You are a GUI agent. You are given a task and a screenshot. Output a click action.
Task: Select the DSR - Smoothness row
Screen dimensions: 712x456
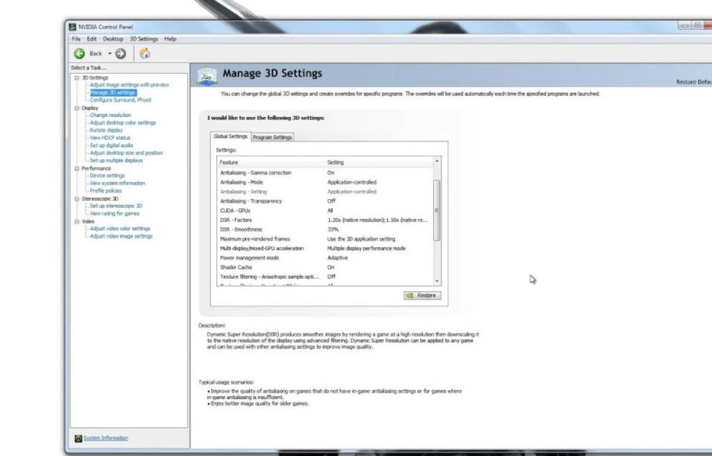[325, 230]
